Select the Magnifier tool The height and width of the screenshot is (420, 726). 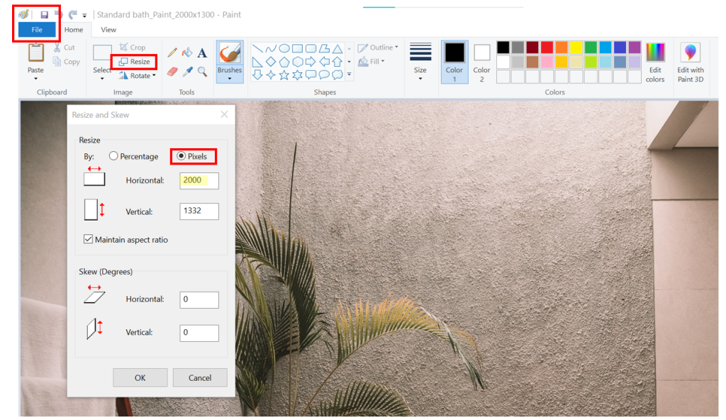[x=202, y=71]
